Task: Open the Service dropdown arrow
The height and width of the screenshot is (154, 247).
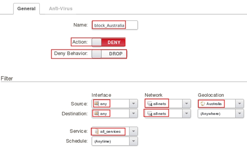Action: point(133,131)
